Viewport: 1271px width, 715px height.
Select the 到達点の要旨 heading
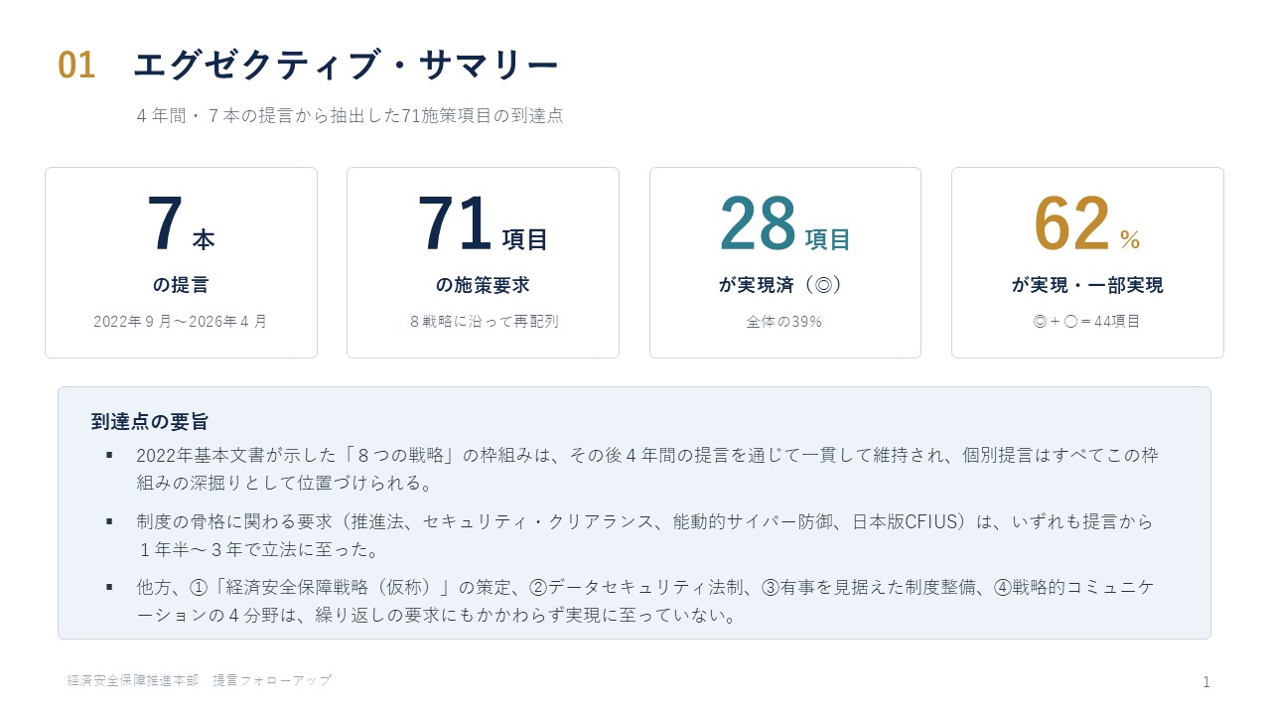pyautogui.click(x=150, y=421)
